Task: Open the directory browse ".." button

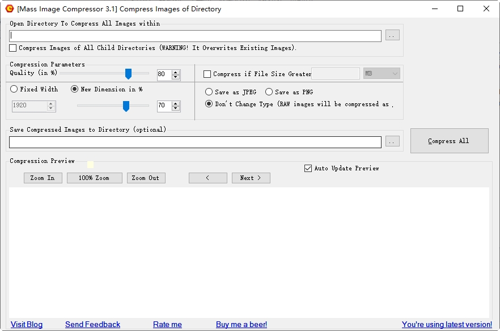Action: click(392, 35)
